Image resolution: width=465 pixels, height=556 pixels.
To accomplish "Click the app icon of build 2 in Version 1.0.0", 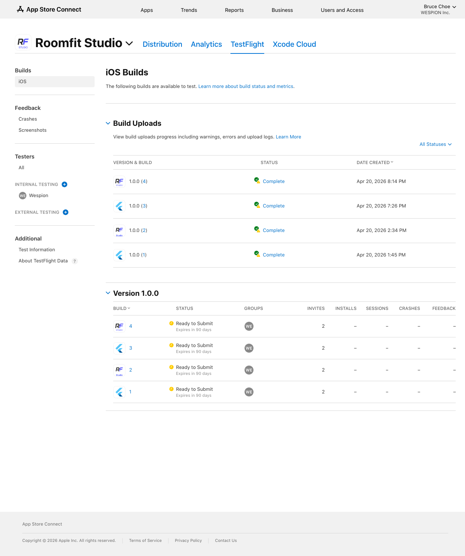I will [119, 370].
